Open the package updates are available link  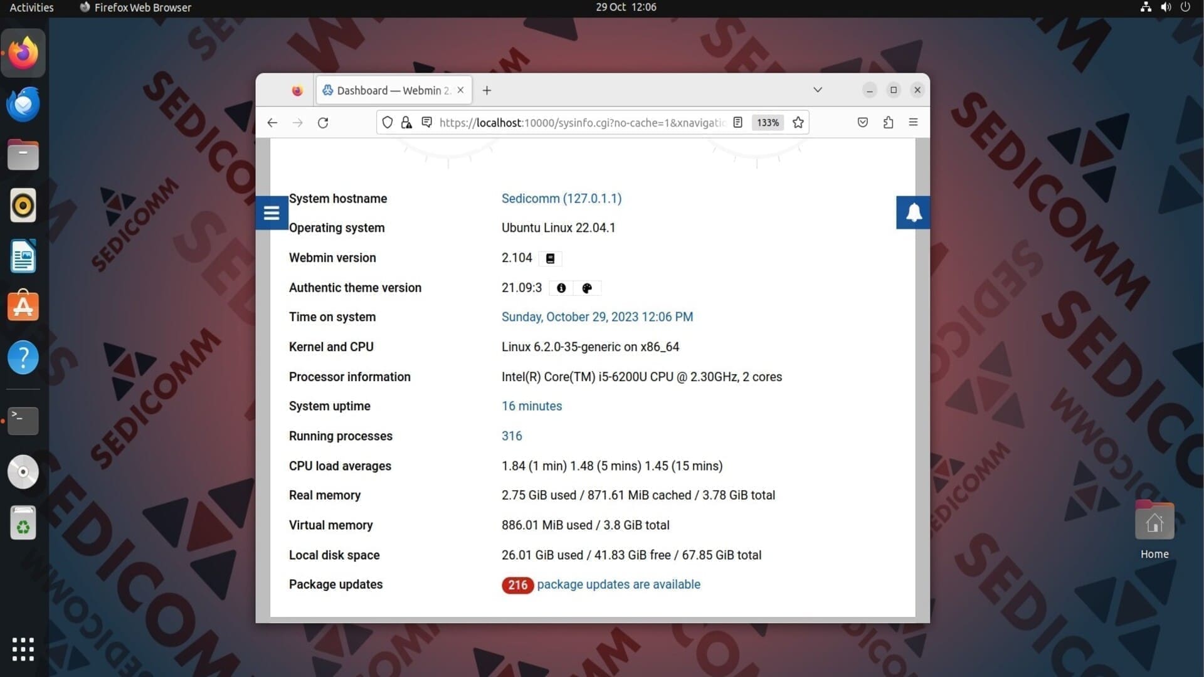coord(618,584)
